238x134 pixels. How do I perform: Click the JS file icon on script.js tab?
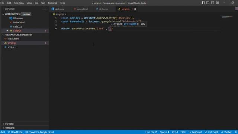(119, 9)
